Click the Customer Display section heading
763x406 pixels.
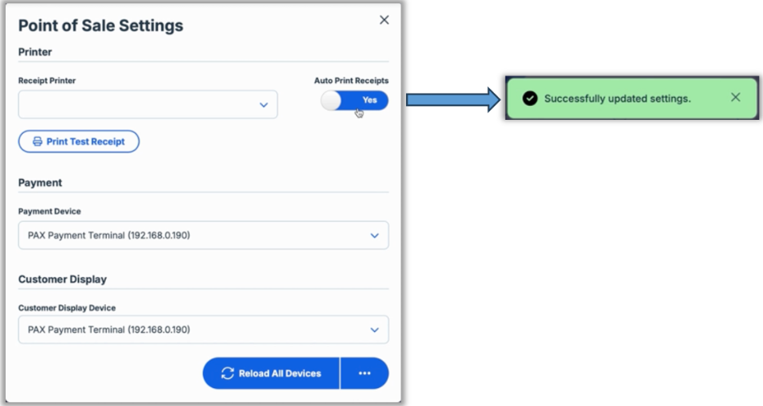(63, 279)
